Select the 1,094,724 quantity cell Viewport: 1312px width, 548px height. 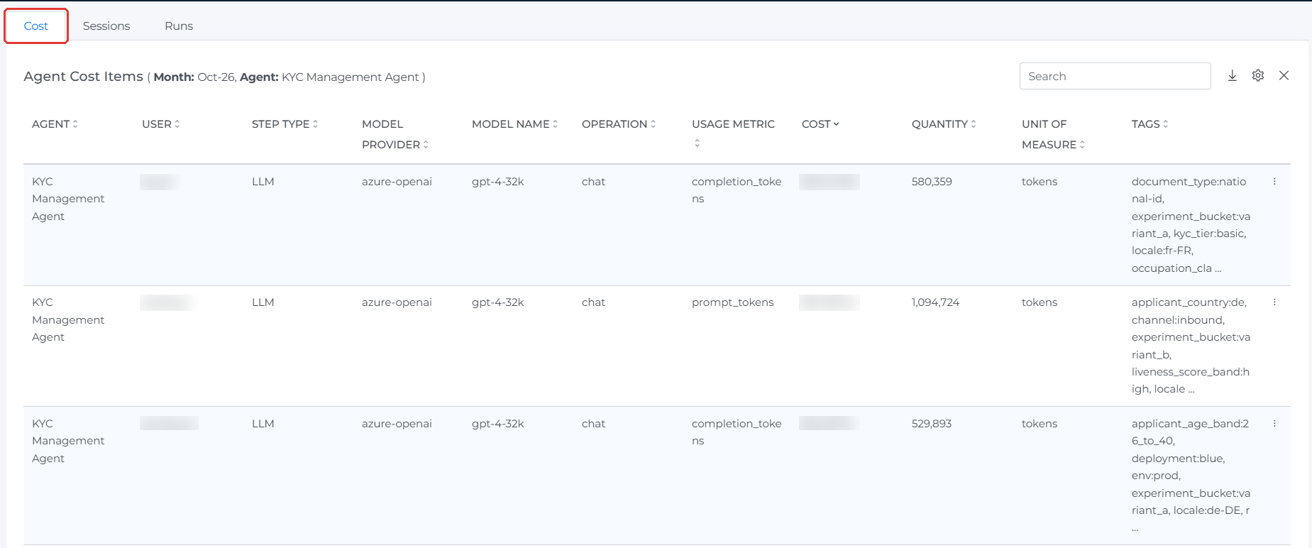tap(935, 302)
